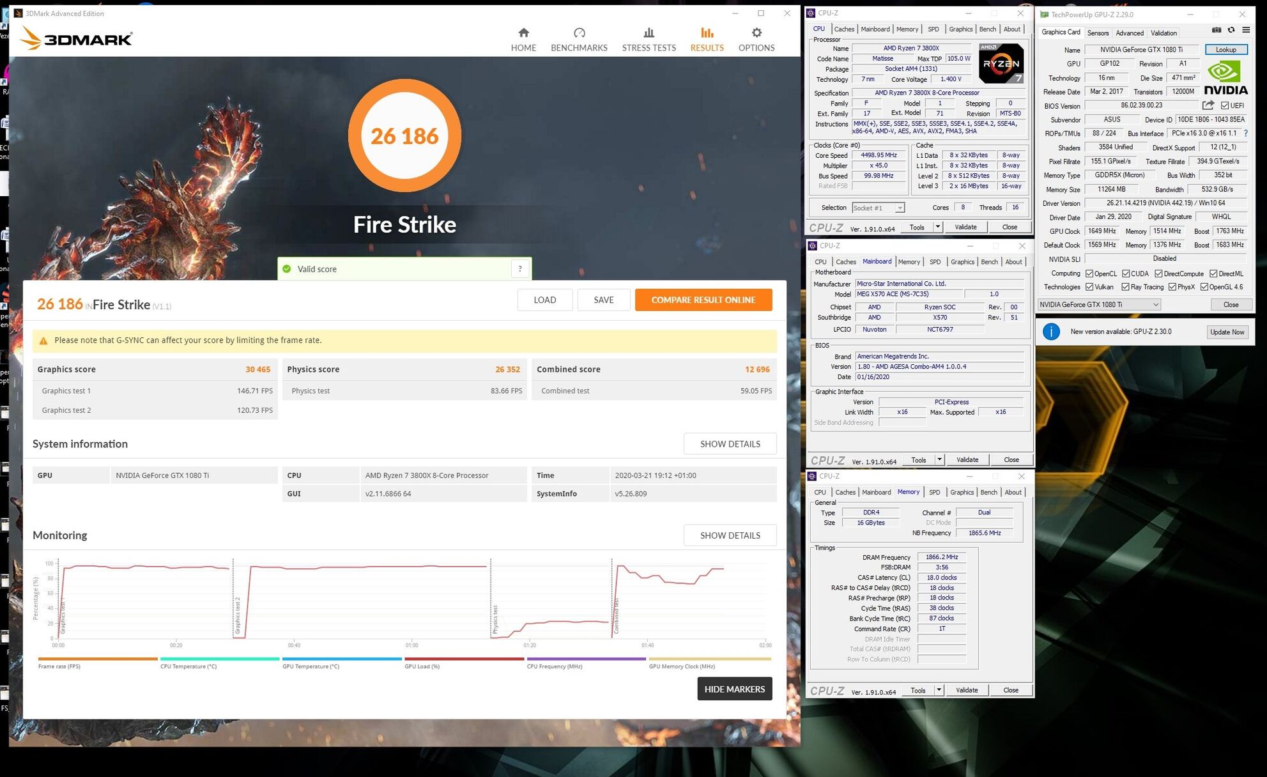Image resolution: width=1267 pixels, height=777 pixels.
Task: Click the LOAD button
Action: pyautogui.click(x=544, y=300)
